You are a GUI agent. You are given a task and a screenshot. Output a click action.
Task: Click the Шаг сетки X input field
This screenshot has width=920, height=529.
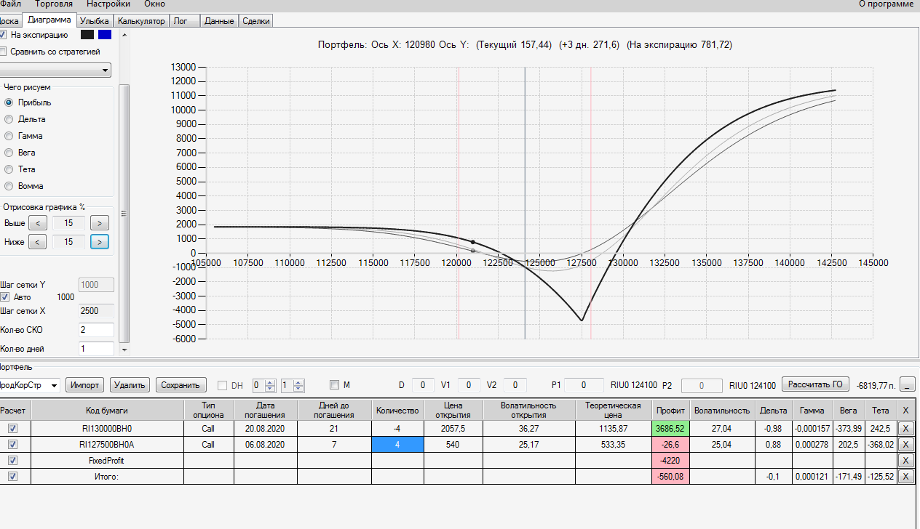click(96, 312)
